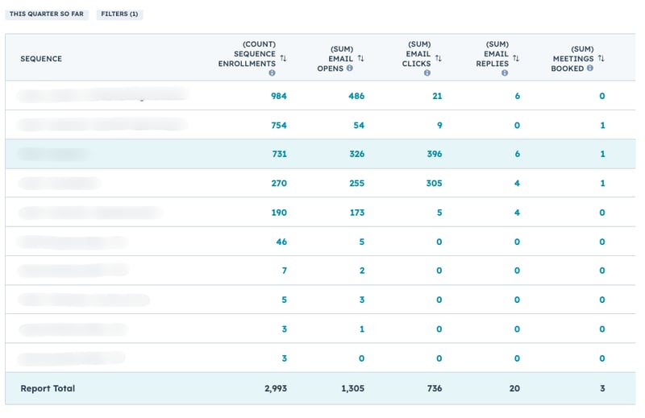Viewport: 645px width, 418px height.
Task: Select the 1,305 total email opens value
Action: [353, 388]
